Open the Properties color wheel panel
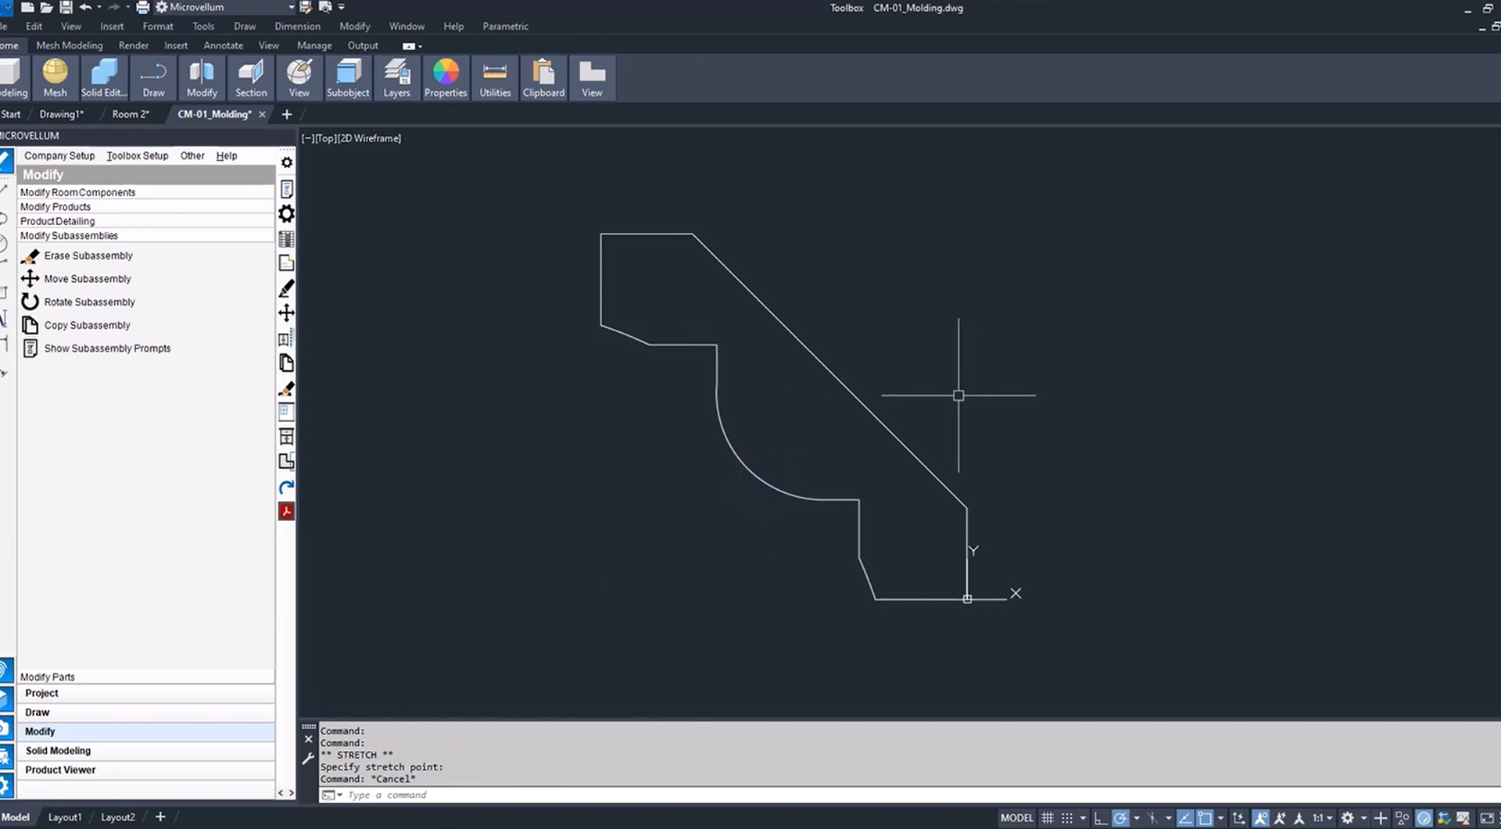This screenshot has width=1501, height=829. (x=445, y=78)
